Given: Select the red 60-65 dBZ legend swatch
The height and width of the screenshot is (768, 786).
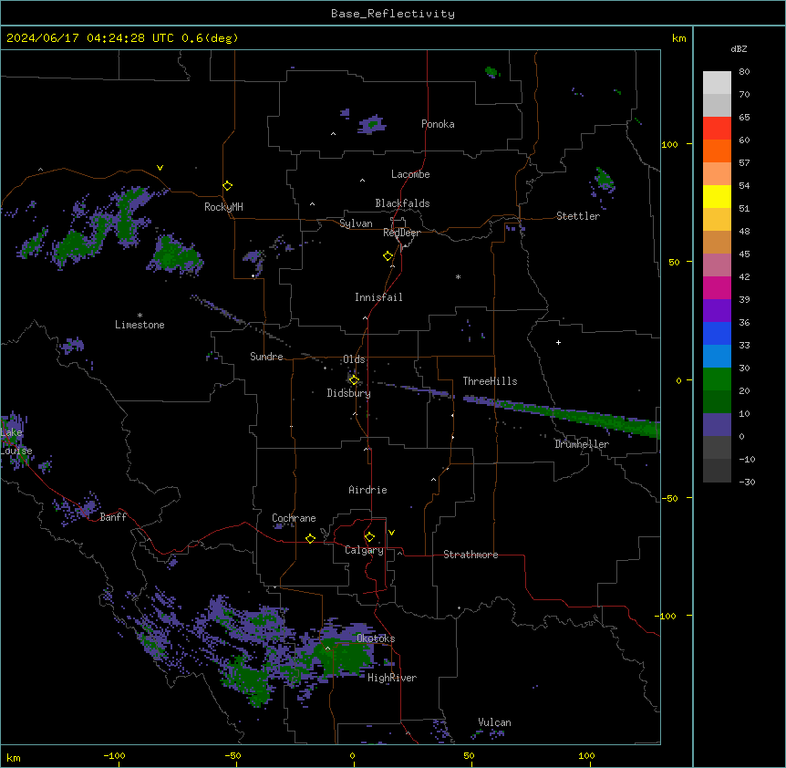Looking at the screenshot, I should tap(717, 129).
